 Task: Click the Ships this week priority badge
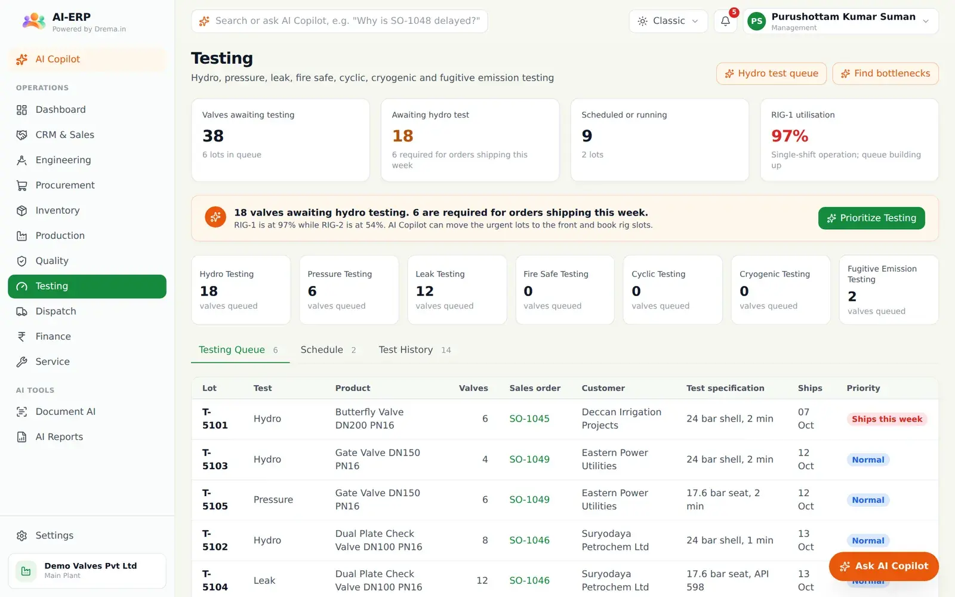(886, 419)
